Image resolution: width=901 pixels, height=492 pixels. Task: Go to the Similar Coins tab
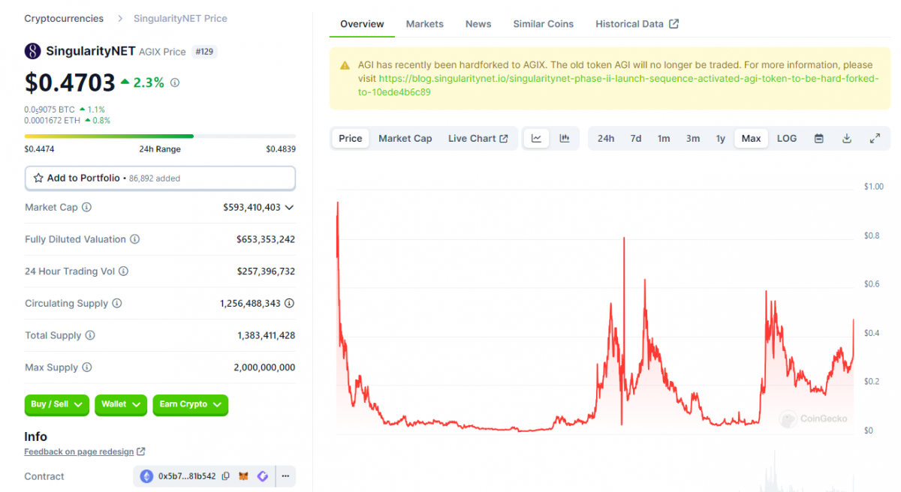tap(543, 24)
